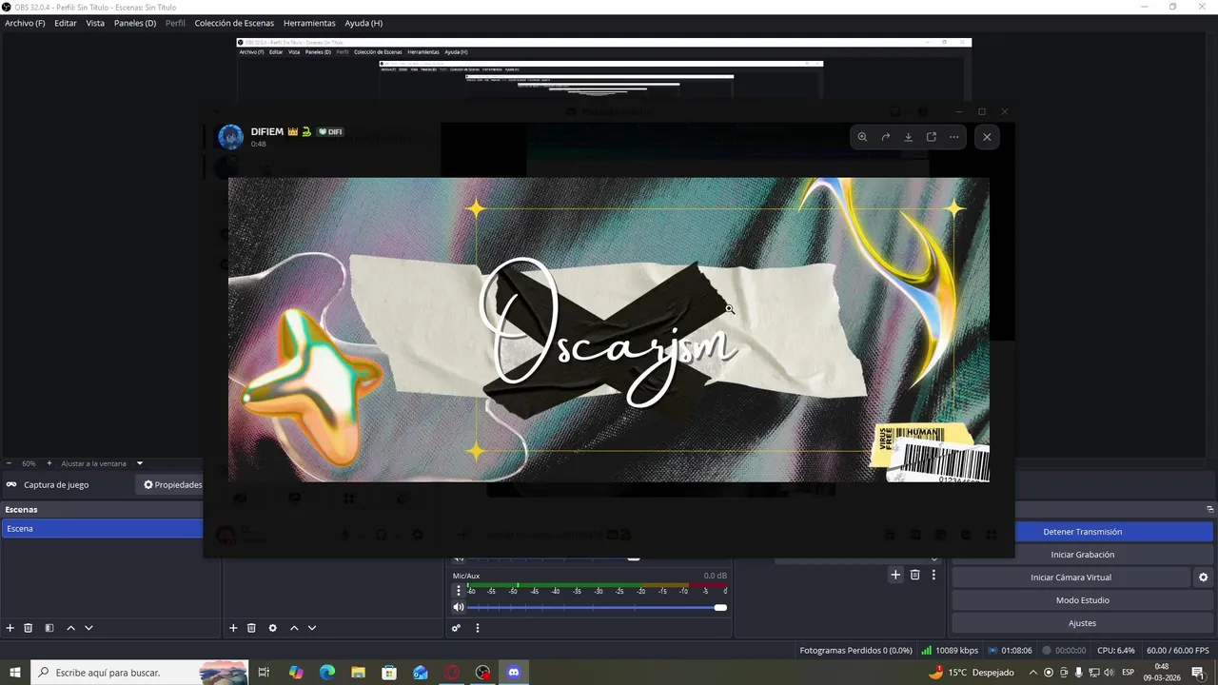
Task: Open audio mixer three-dot menu
Action: click(478, 628)
